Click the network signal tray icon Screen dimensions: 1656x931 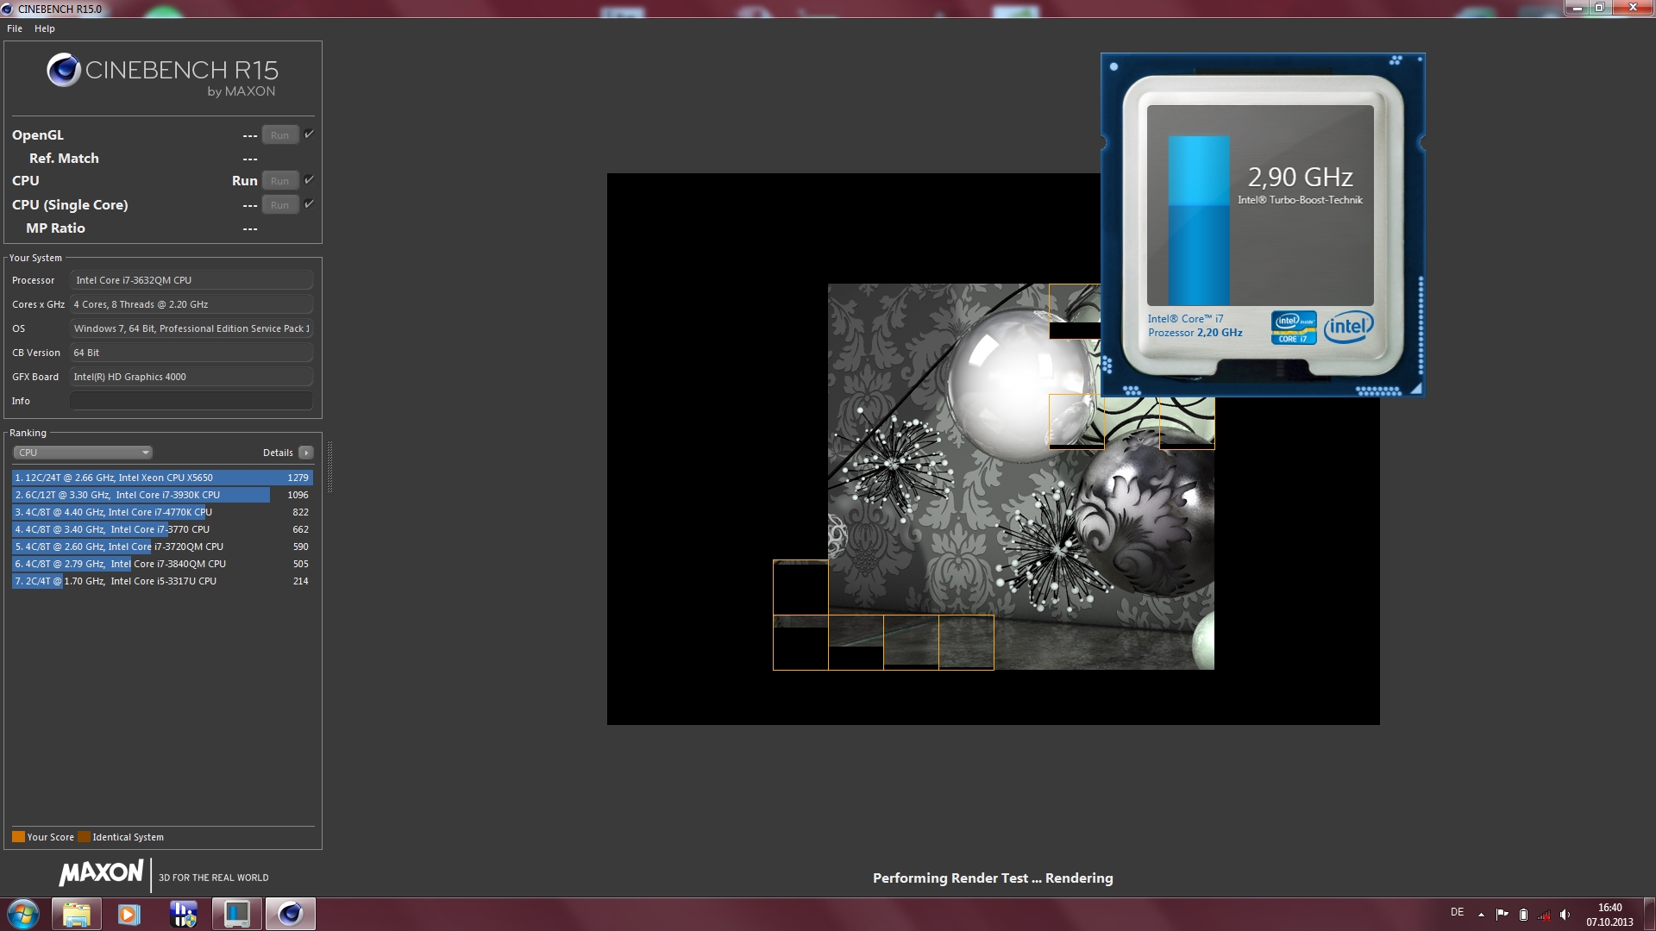click(x=1544, y=915)
